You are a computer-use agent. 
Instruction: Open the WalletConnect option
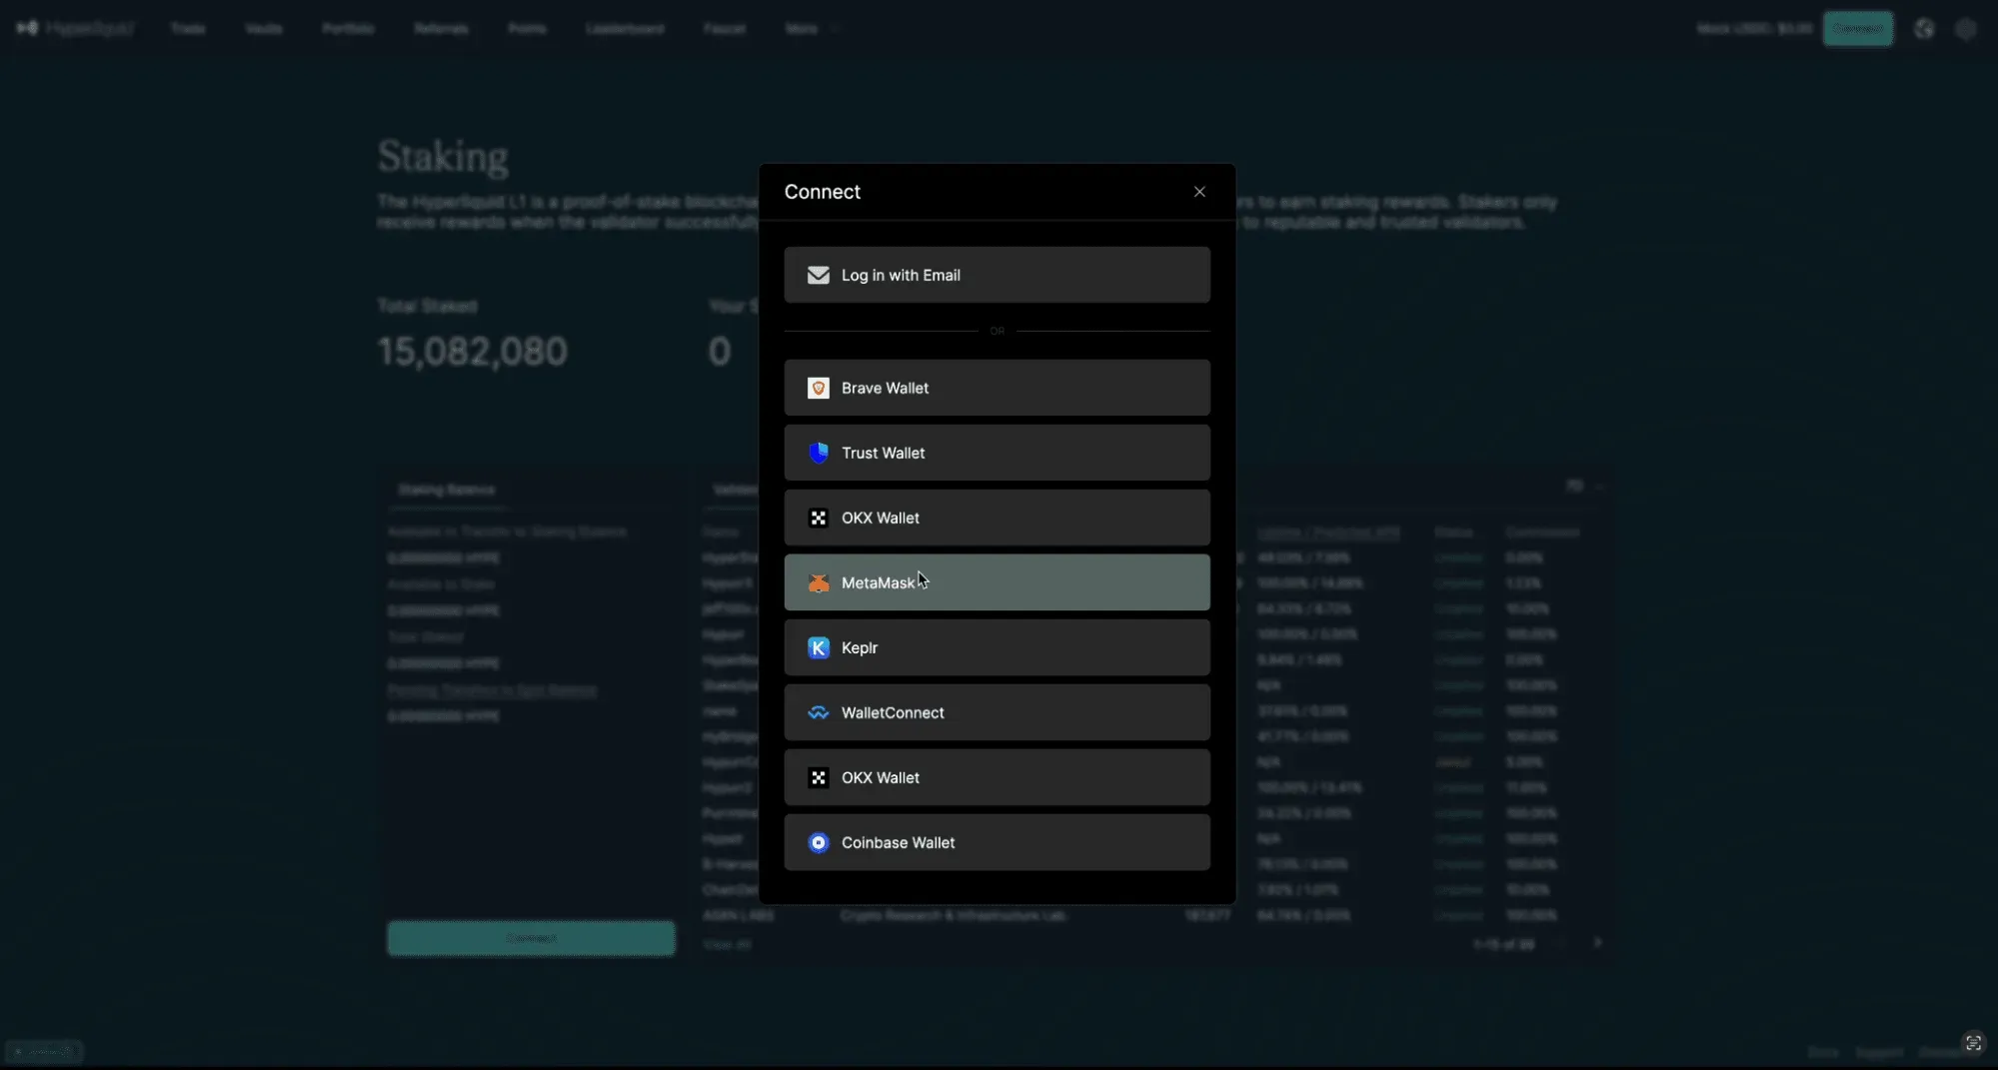[997, 712]
